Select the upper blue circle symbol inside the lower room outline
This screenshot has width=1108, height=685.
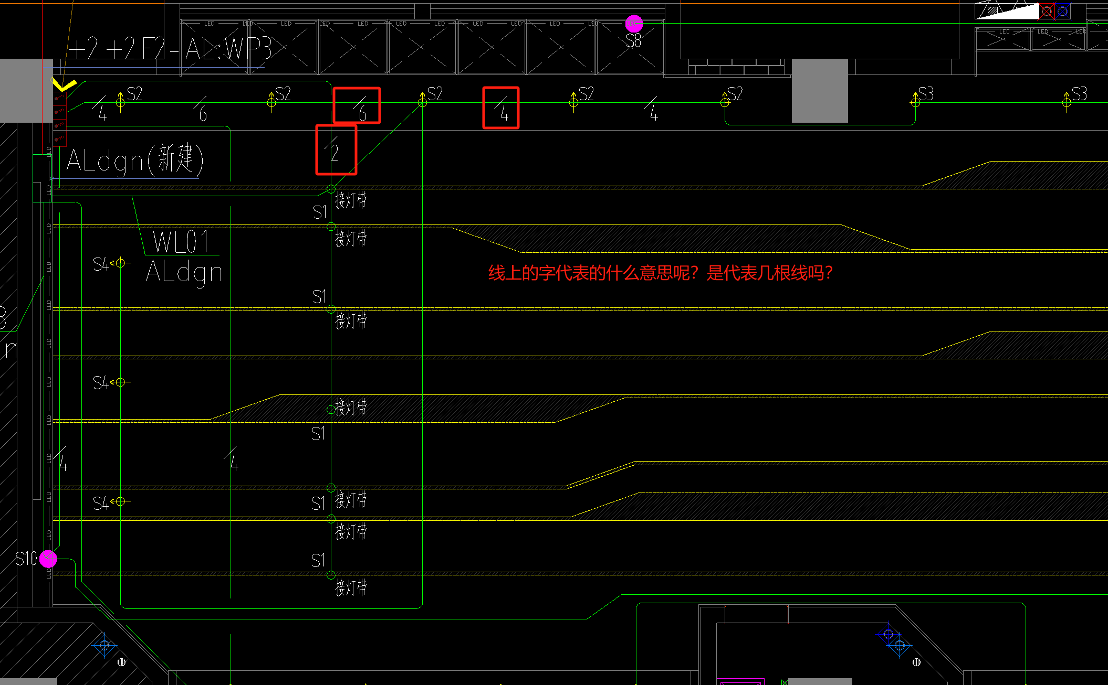pyautogui.click(x=889, y=634)
